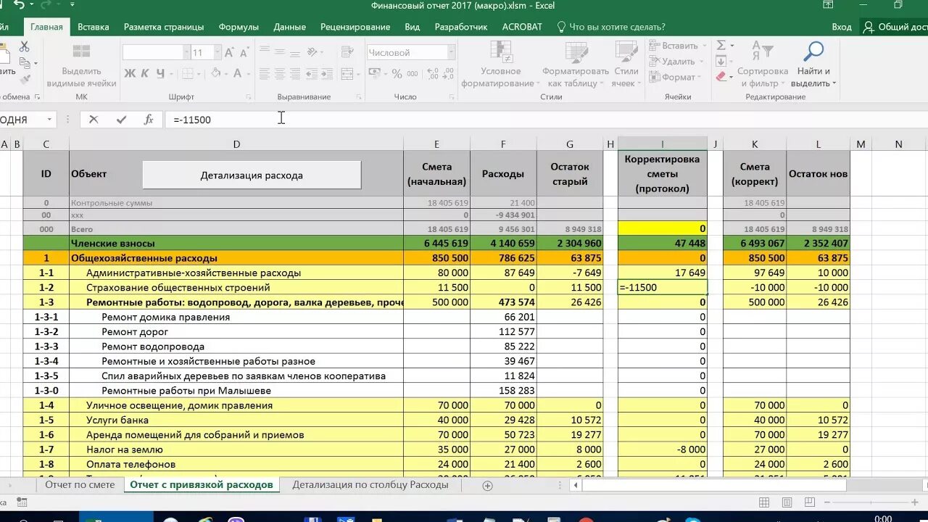Click 'Общий доступ' share button
928x522 pixels.
[x=895, y=27]
